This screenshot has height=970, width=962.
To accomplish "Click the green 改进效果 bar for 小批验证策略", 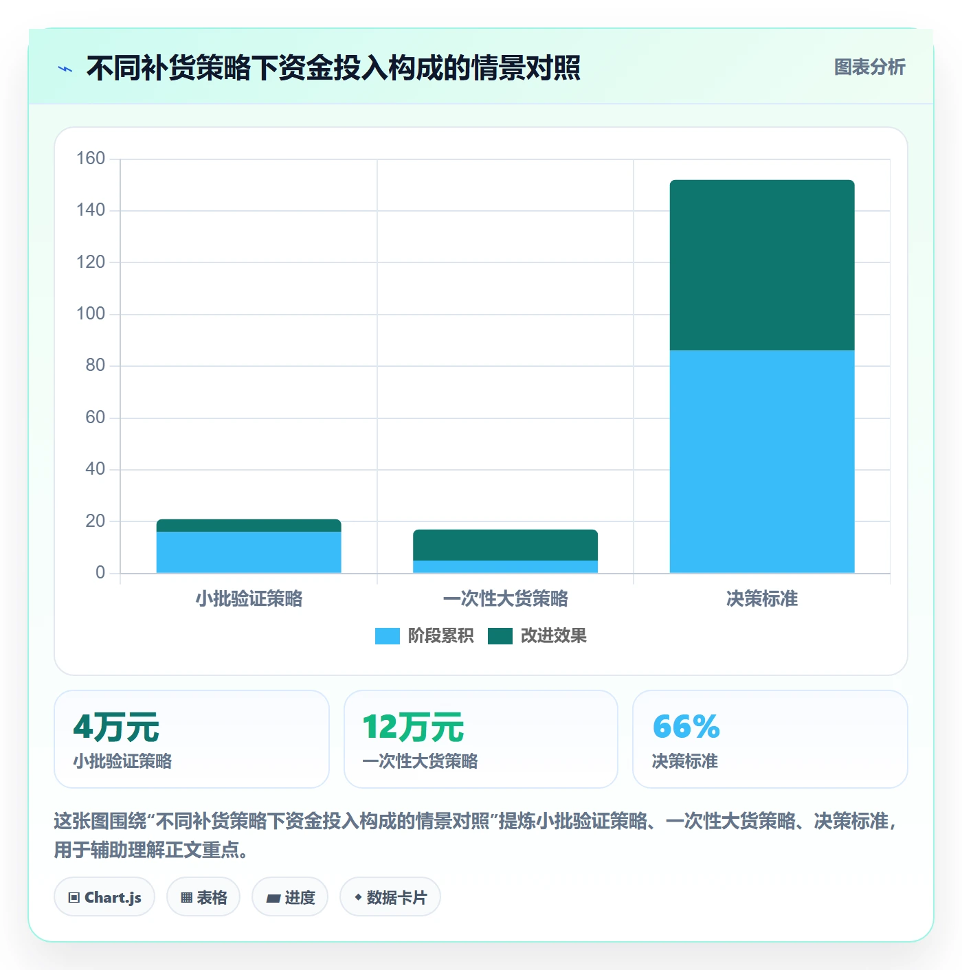I will [x=249, y=526].
